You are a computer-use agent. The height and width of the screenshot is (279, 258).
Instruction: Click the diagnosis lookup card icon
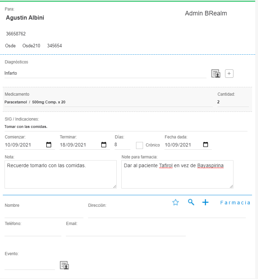[216, 74]
